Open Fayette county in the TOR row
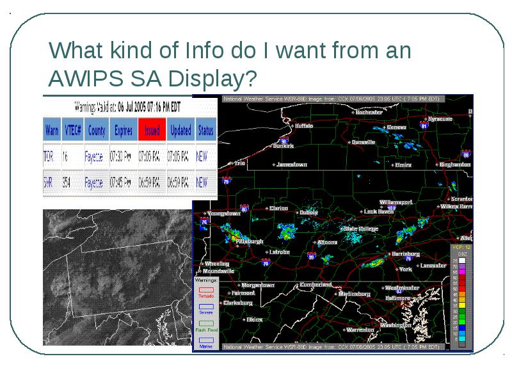The height and width of the screenshot is (384, 512). coord(93,157)
